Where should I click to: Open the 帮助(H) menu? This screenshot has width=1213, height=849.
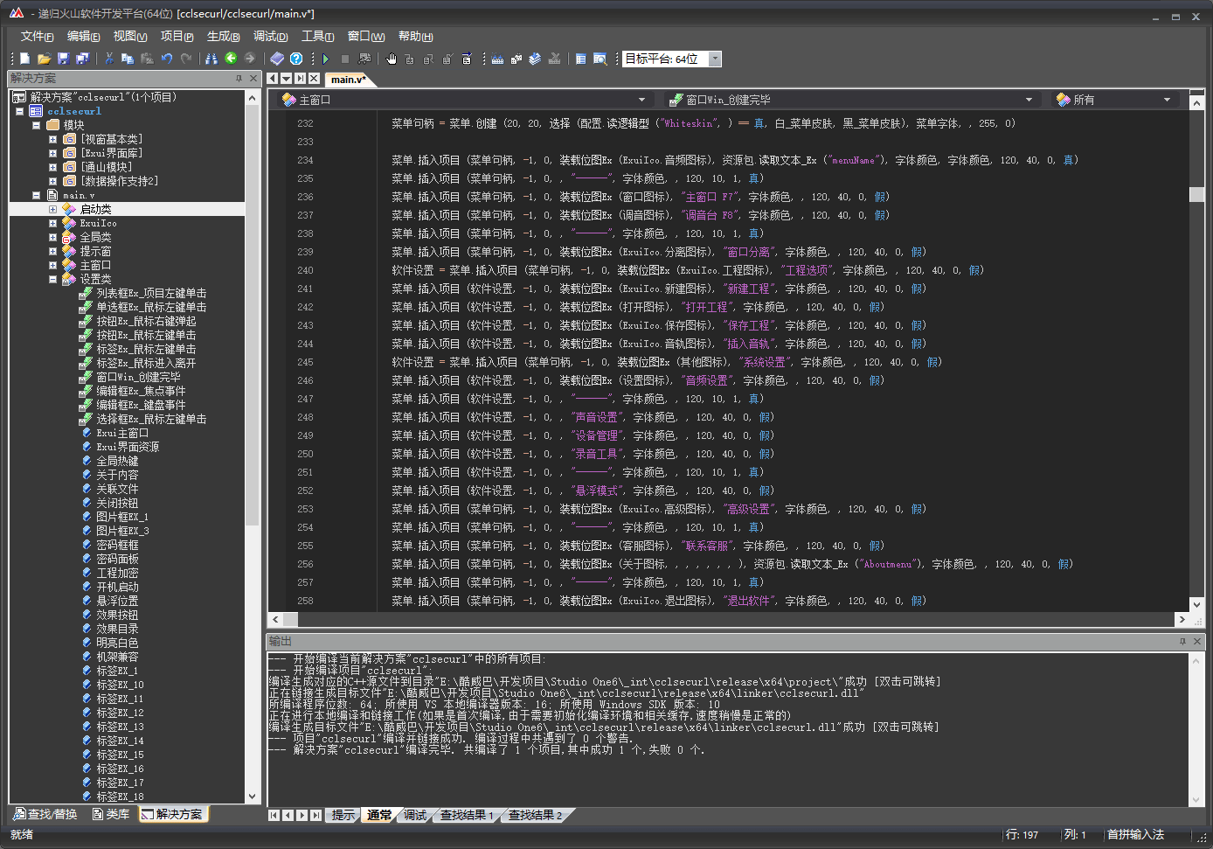point(415,36)
